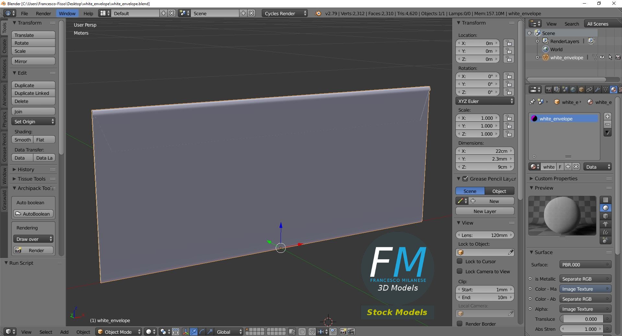Lock layers to scene icon
The image size is (622, 336).
pos(292,332)
